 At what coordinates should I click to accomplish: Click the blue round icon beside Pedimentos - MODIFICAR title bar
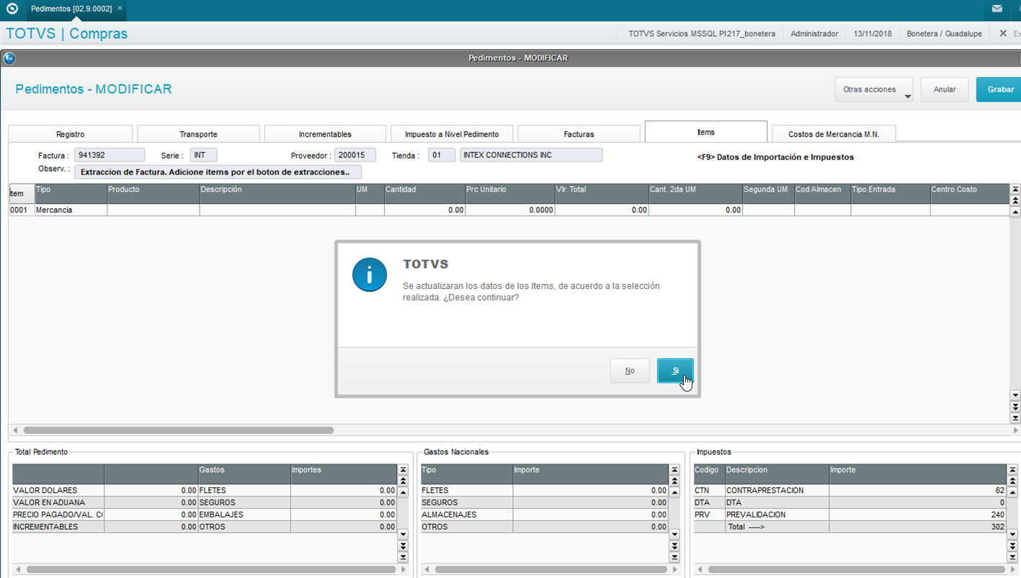9,58
